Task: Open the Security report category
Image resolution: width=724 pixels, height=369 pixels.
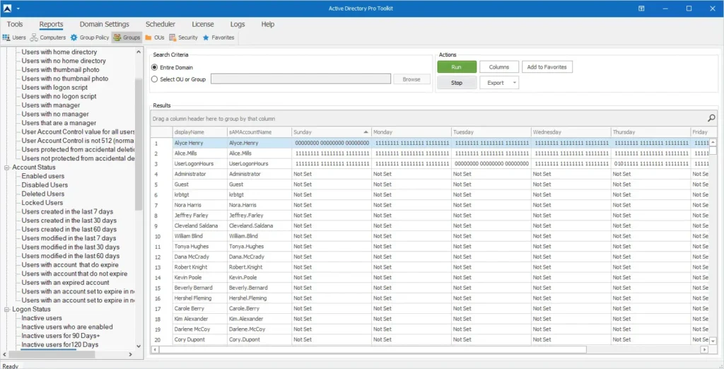Action: [183, 37]
